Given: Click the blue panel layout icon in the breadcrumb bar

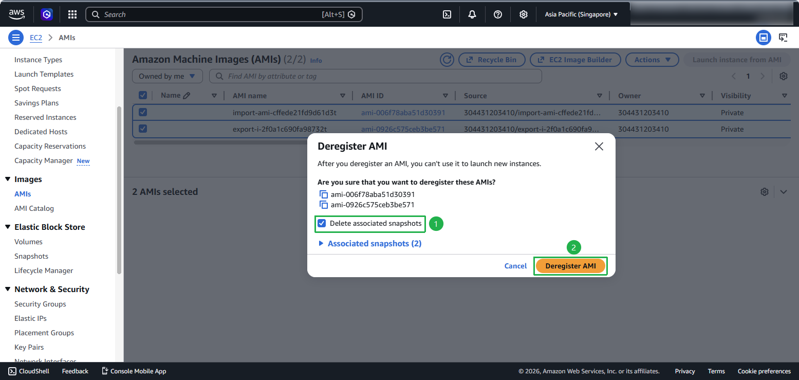Looking at the screenshot, I should tap(764, 38).
